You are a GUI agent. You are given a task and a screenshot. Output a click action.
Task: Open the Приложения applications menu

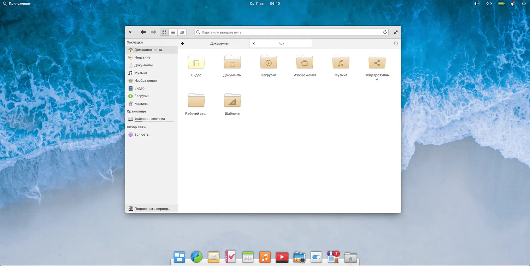pos(16,4)
